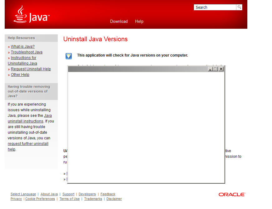Click the Uninstall Java Versions heading
Viewport: 272px width, 209px height.
pos(96,39)
